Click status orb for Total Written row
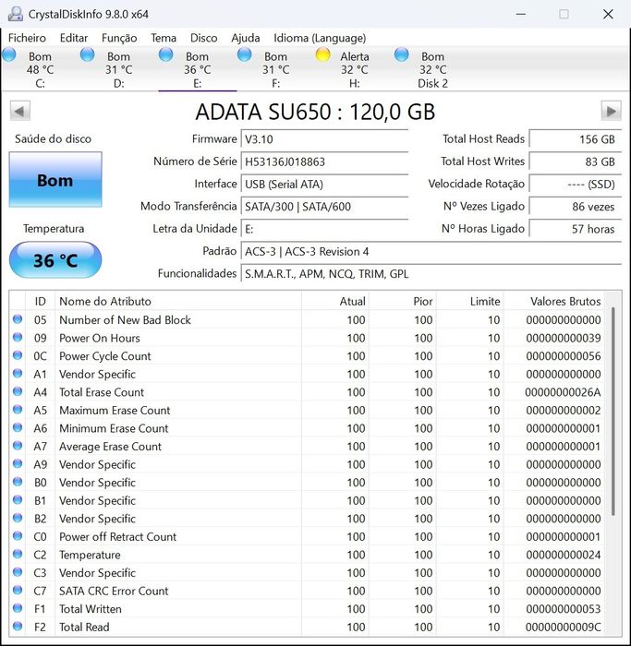631x646 pixels. tap(18, 608)
